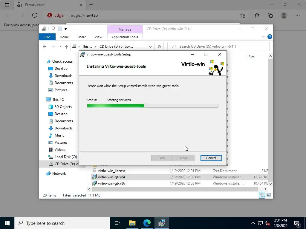Click Edge address bar edge://newtab

point(84,15)
